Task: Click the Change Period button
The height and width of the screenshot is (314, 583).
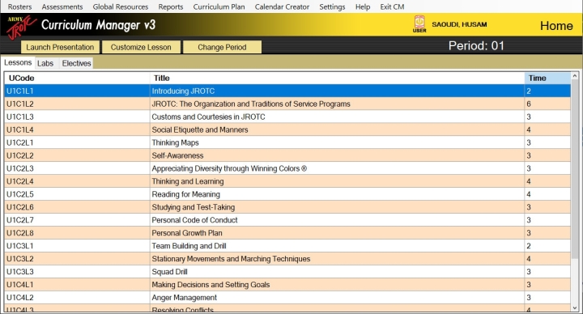Action: (x=222, y=47)
